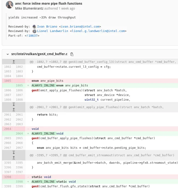Open merge request !18637 link
This screenshot has height=188, width=178.
coord(32,36)
